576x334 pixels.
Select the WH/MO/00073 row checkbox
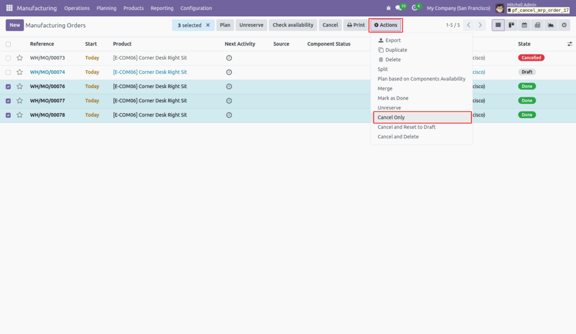pyautogui.click(x=7, y=57)
